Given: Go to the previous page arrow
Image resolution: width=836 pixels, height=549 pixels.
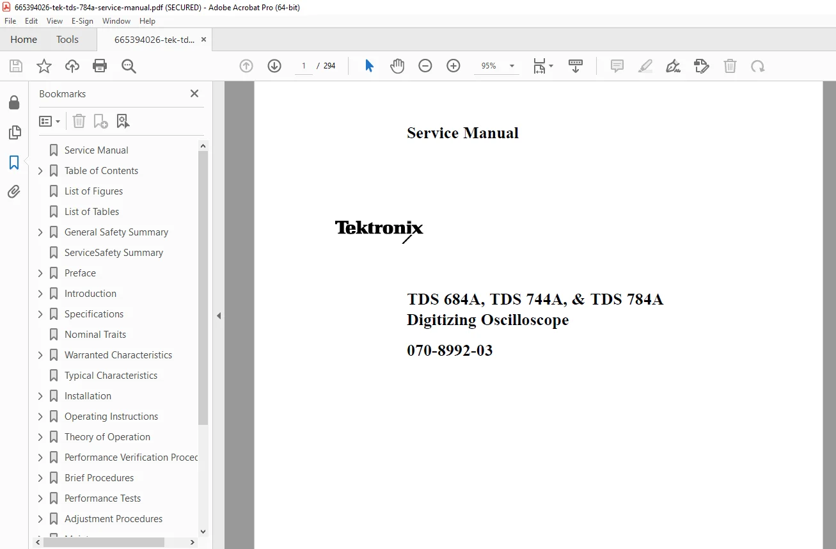Looking at the screenshot, I should coord(246,66).
